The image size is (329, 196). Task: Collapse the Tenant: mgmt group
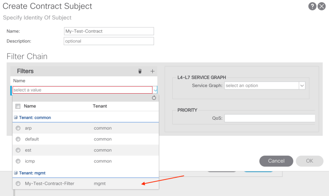(16, 173)
